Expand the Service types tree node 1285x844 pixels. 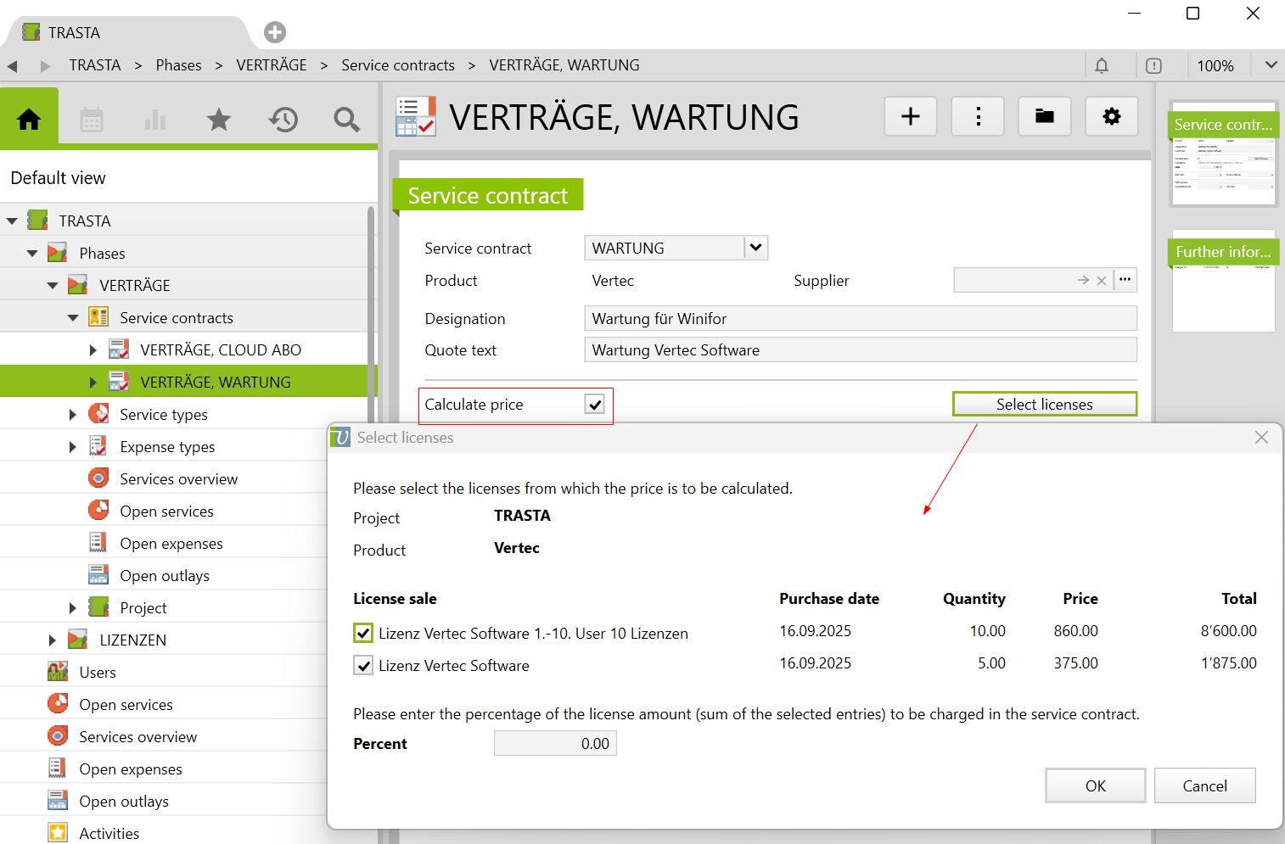(73, 415)
